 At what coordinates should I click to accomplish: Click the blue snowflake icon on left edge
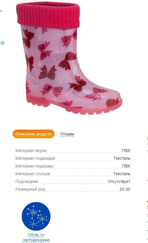pos(2,43)
